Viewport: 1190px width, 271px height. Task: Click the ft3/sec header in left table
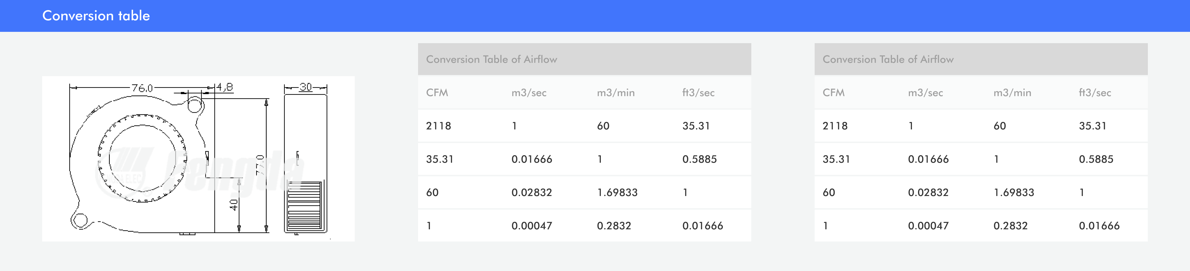[698, 92]
